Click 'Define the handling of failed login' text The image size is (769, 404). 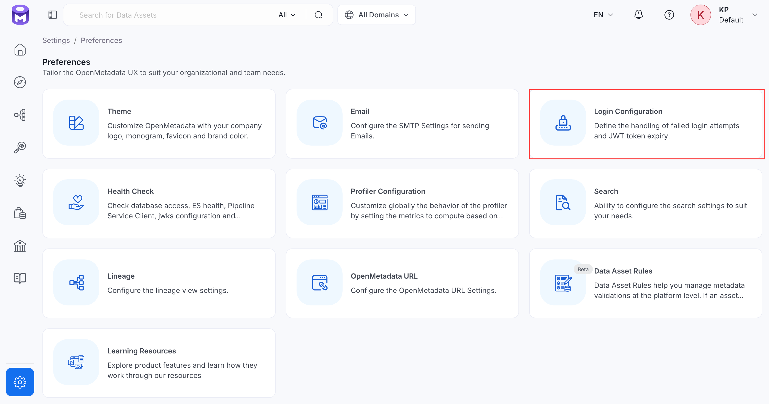[x=666, y=130]
